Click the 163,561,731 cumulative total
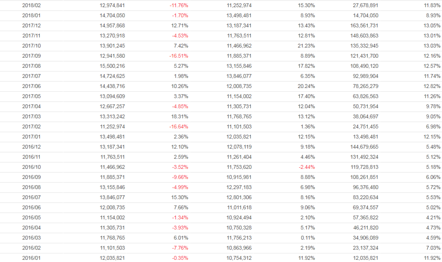 point(362,25)
